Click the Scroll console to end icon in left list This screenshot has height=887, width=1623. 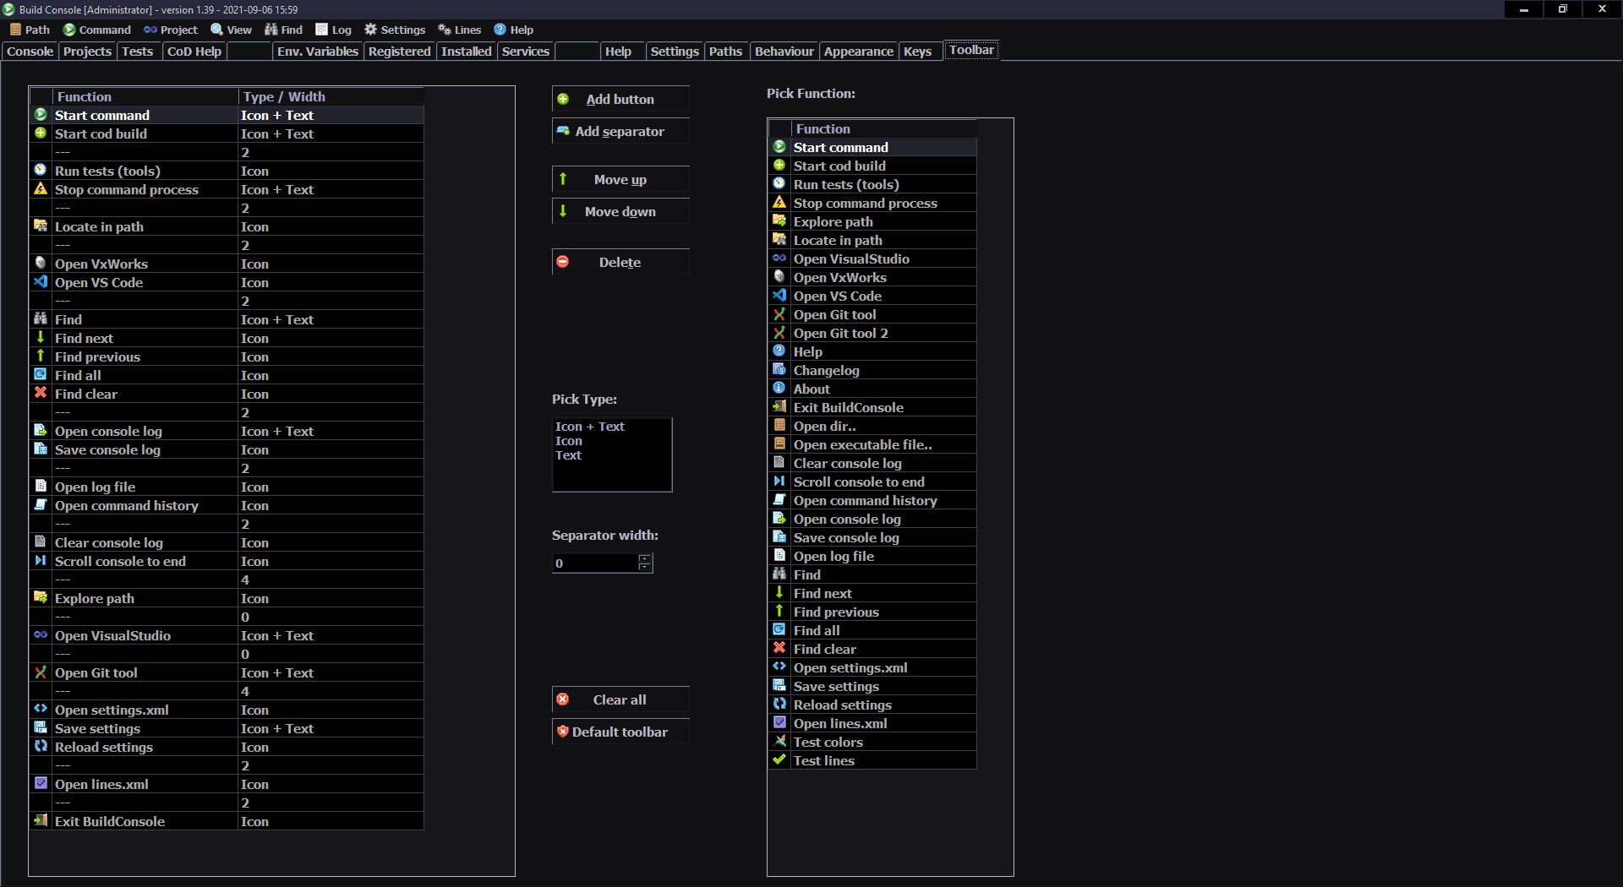click(41, 561)
